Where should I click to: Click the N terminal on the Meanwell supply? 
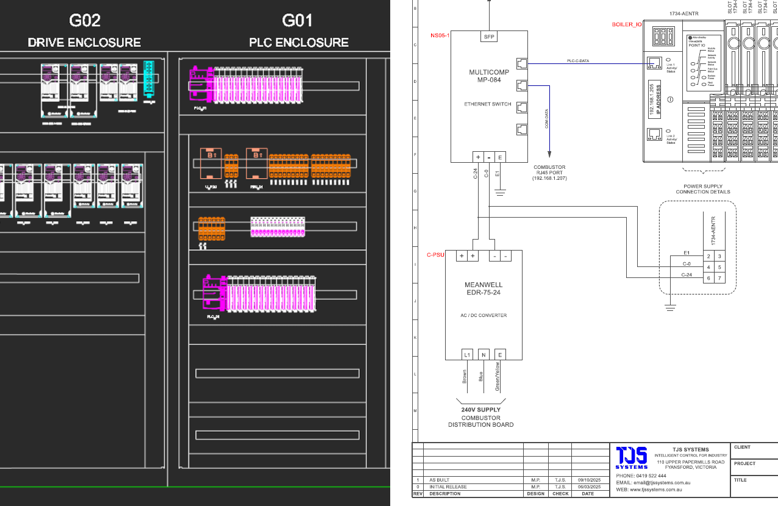[x=484, y=354]
